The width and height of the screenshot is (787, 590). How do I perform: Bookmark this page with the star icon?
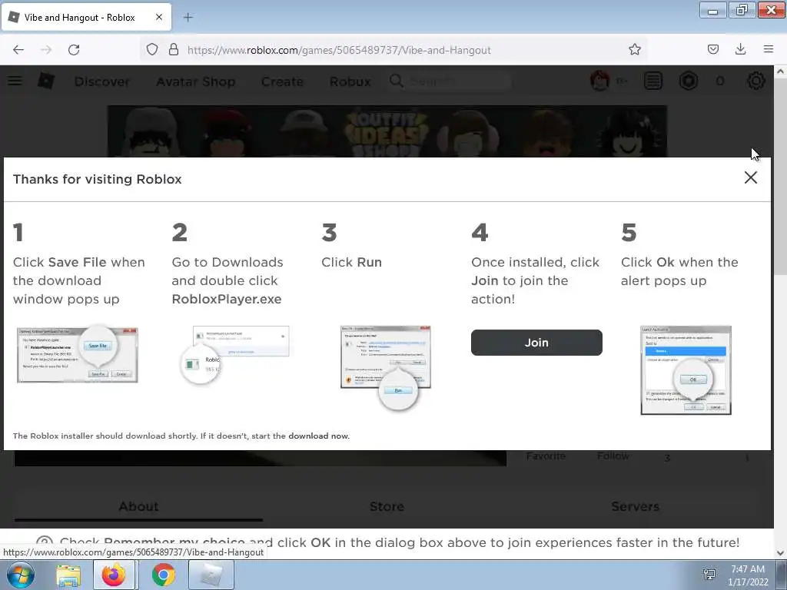point(634,50)
